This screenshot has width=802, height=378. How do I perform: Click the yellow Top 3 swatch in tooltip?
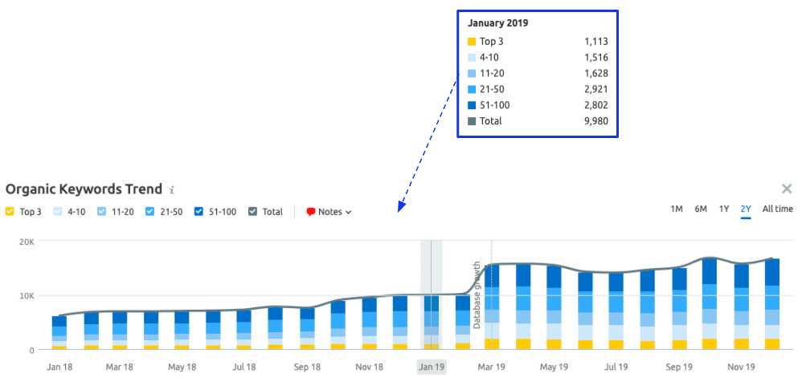pos(472,41)
